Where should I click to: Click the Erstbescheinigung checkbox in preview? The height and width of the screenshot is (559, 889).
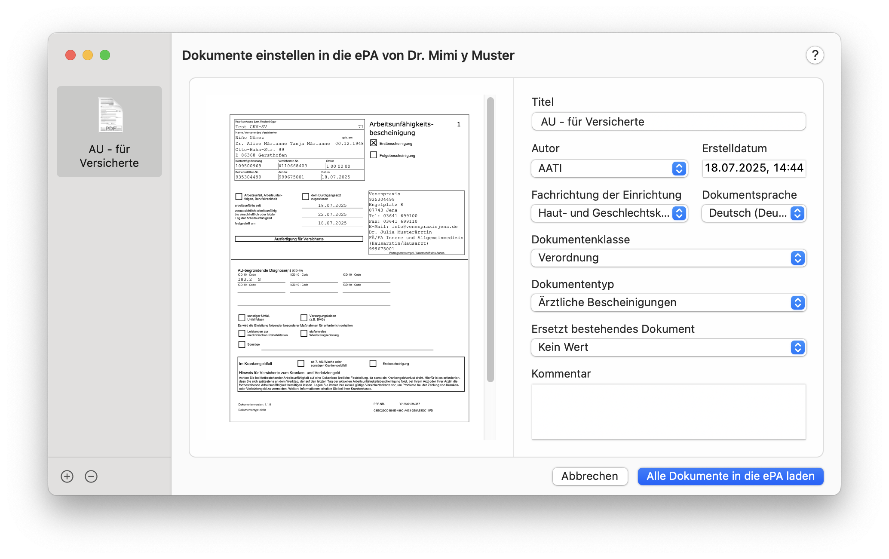click(x=374, y=143)
